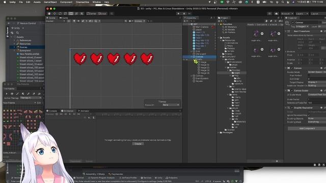Viewport: 326px width, 183px height.
Task: Select Image (1) in Hierarchy
Action: [x=205, y=65]
